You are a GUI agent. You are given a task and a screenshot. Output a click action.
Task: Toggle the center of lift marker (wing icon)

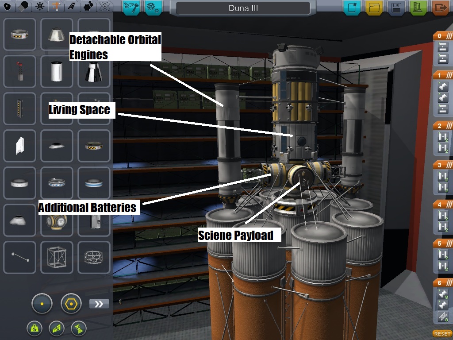57,329
